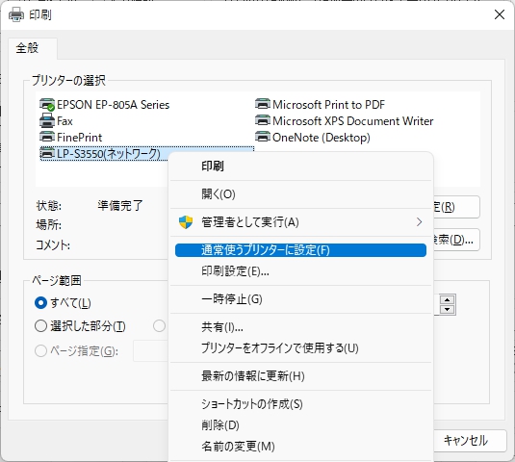Click the EPSON EP-805A Series printer icon
The image size is (515, 462).
(47, 104)
